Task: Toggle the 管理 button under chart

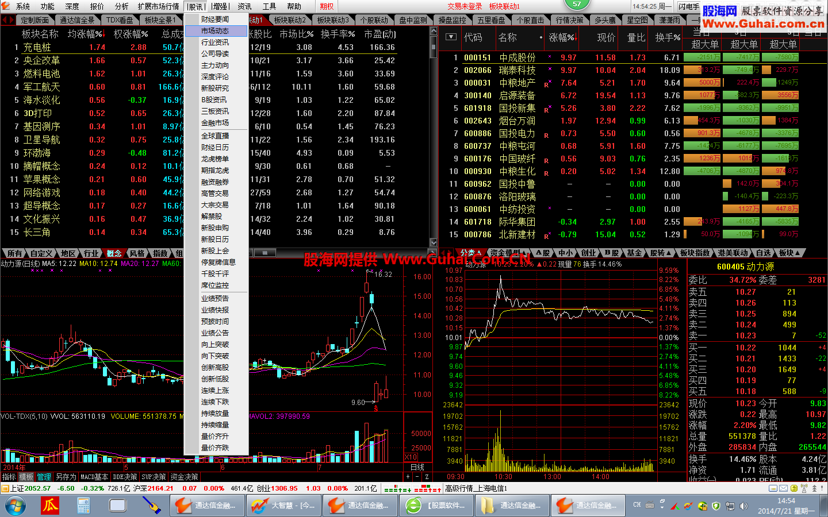Action: click(x=44, y=477)
